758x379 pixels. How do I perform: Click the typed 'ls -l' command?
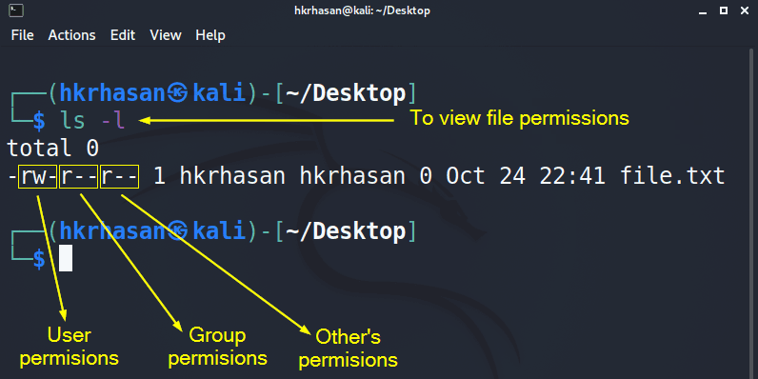click(x=92, y=120)
